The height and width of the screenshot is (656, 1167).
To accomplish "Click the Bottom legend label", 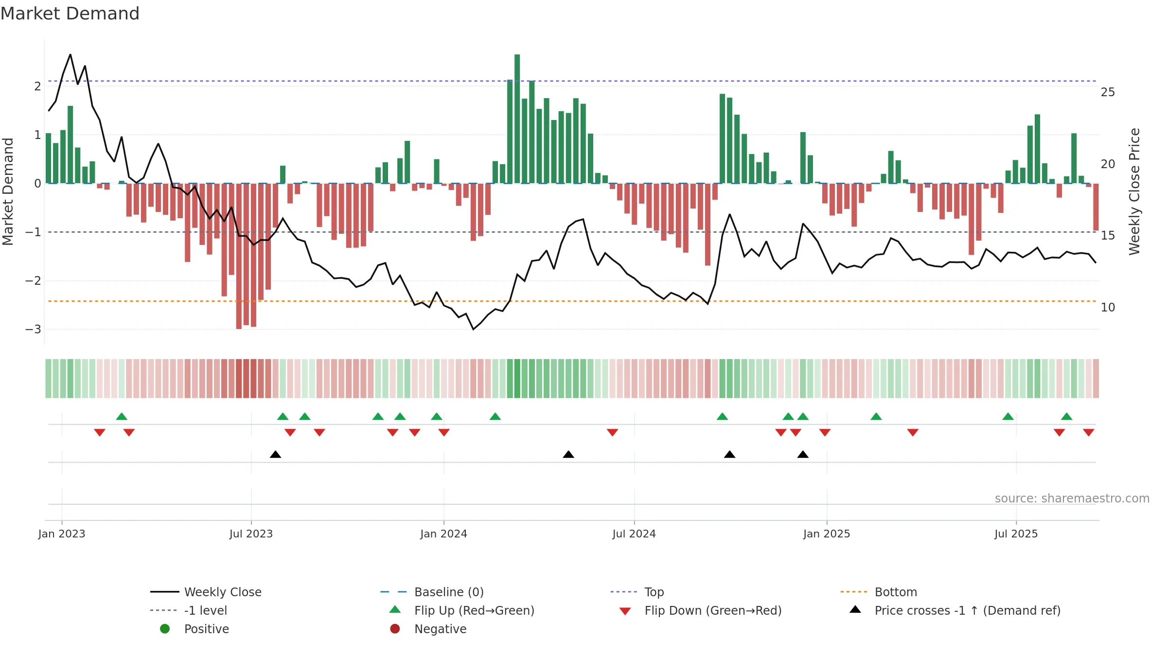I will 896,592.
